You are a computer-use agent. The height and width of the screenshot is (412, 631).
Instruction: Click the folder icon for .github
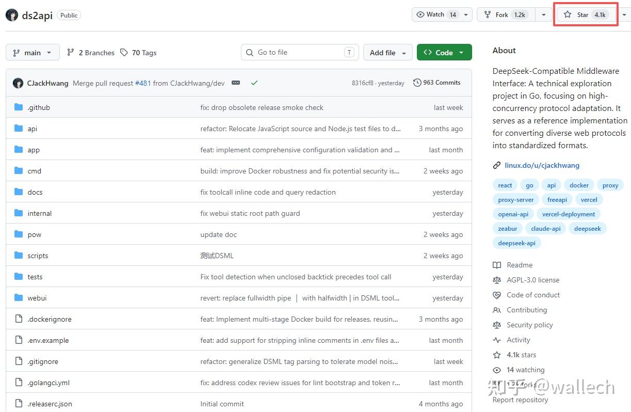19,107
